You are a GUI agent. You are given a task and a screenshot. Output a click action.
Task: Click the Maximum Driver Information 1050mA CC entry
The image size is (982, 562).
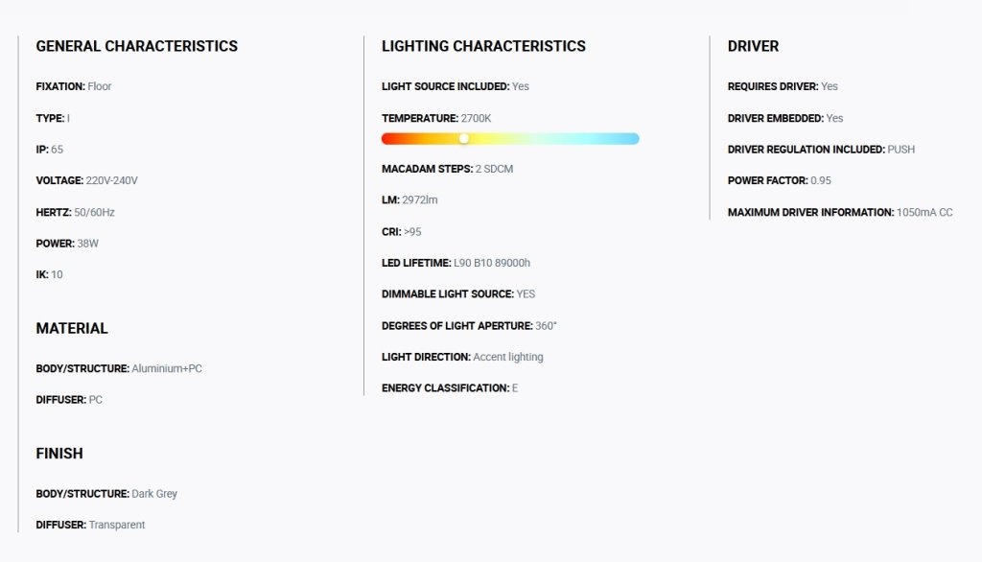[840, 212]
